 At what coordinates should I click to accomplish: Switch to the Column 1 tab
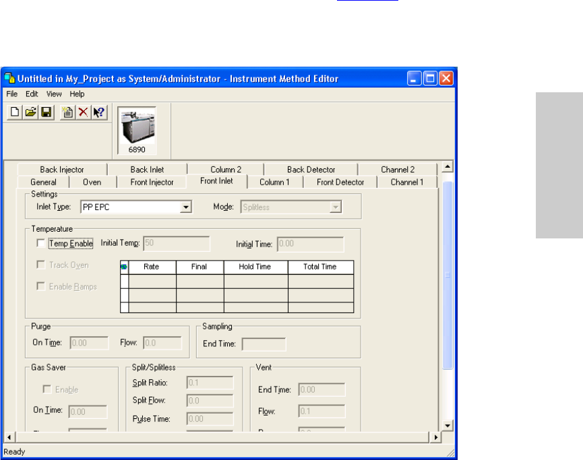(x=274, y=182)
